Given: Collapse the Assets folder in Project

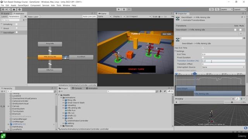Looking at the screenshot, I should point(59,95).
